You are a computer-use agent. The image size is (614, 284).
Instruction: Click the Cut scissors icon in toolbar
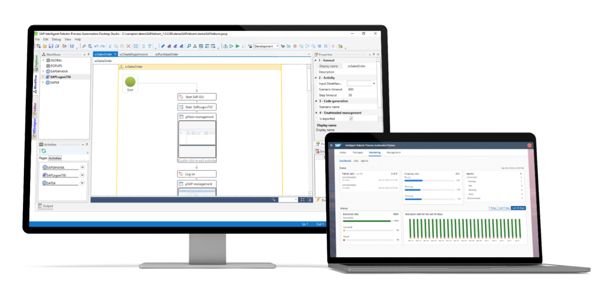pyautogui.click(x=110, y=46)
